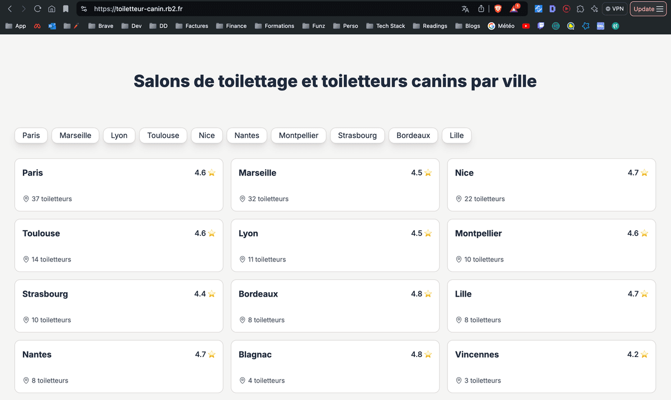Expand the Finance bookmarks folder
The height and width of the screenshot is (400, 671).
[231, 26]
